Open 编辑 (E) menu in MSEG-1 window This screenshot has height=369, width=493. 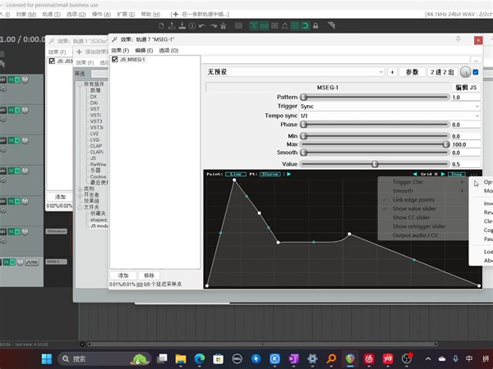click(144, 51)
